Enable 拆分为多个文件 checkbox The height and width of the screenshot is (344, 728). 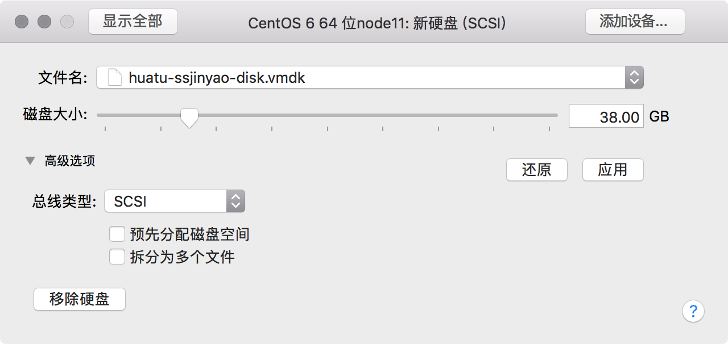coord(117,257)
